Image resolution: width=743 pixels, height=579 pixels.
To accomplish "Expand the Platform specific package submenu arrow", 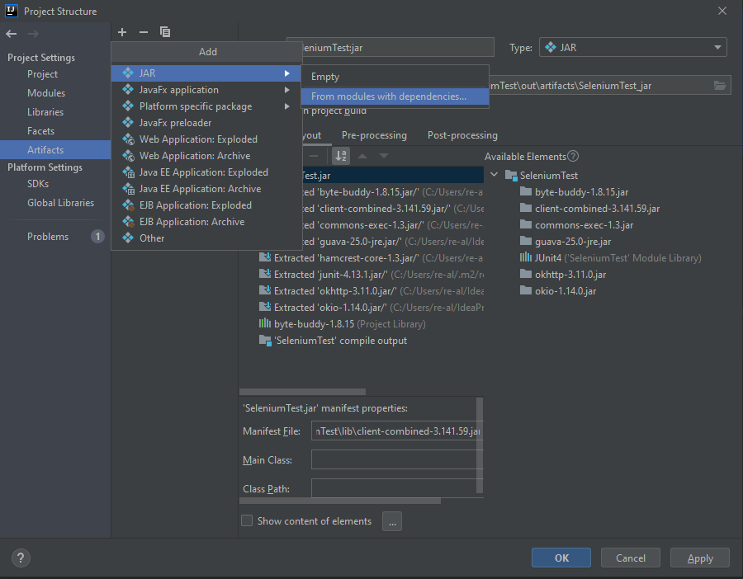I will 286,106.
